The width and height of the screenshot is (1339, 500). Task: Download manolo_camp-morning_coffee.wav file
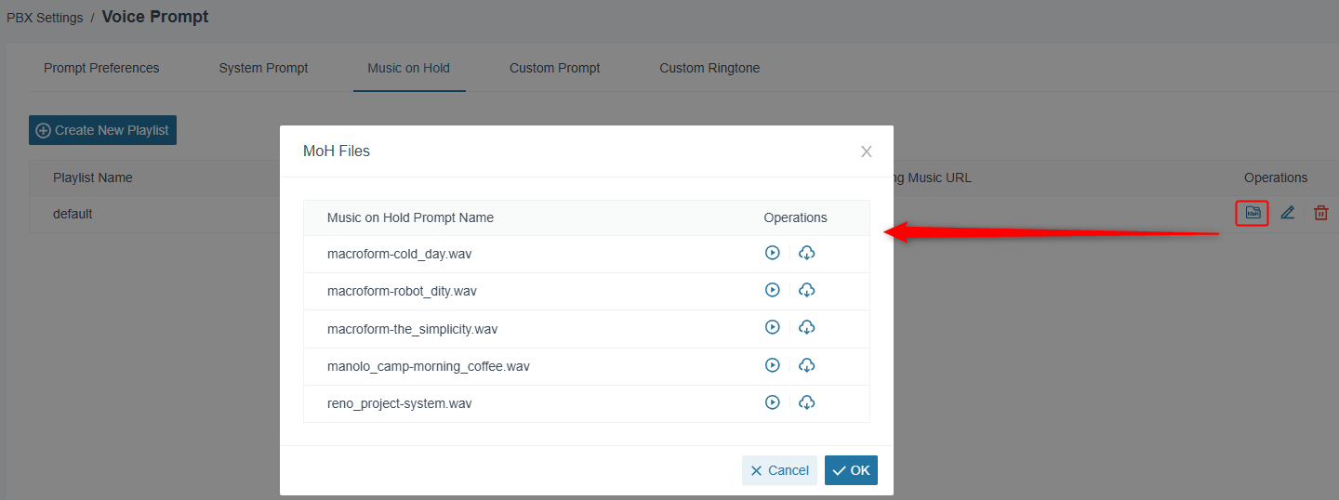(807, 365)
